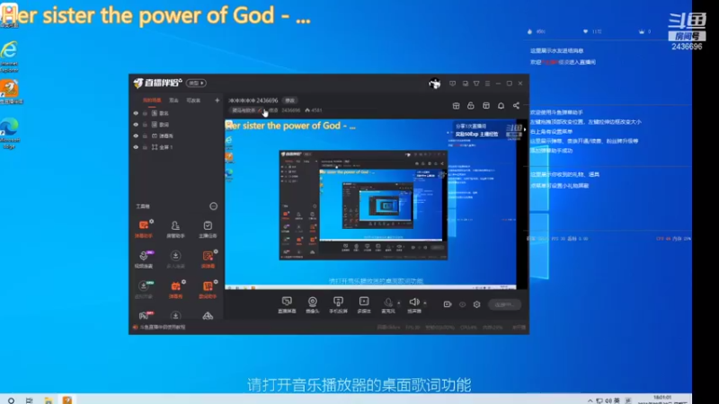Toggle visibility of the top layer row
The image size is (719, 404).
(x=136, y=113)
